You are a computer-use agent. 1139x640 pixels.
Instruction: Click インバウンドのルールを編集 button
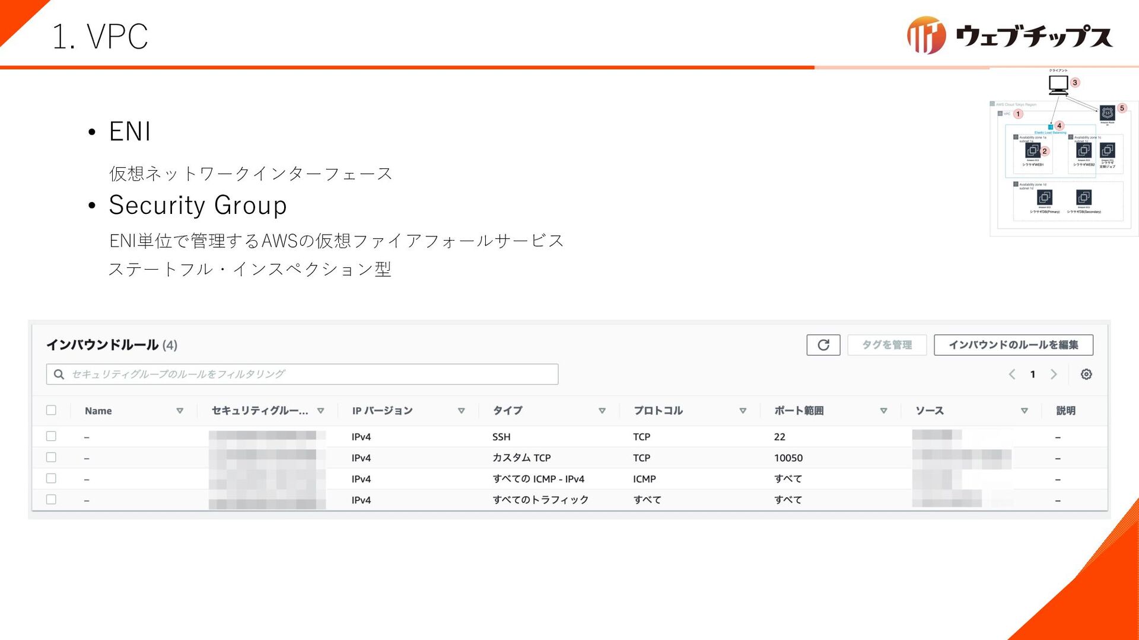[x=1013, y=345]
